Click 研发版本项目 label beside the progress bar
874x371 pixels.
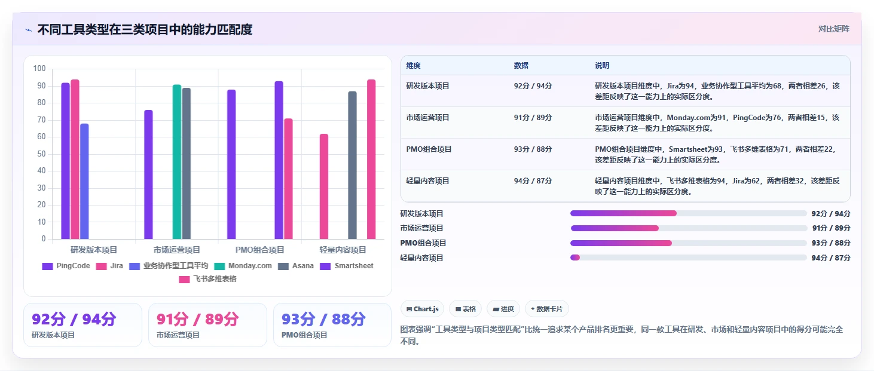[422, 214]
